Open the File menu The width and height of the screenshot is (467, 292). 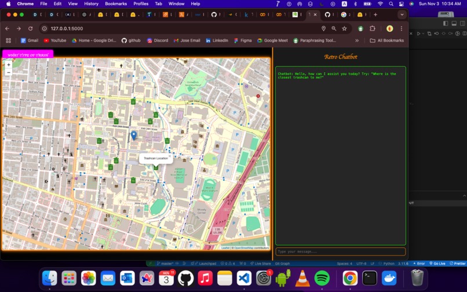pyautogui.click(x=43, y=4)
